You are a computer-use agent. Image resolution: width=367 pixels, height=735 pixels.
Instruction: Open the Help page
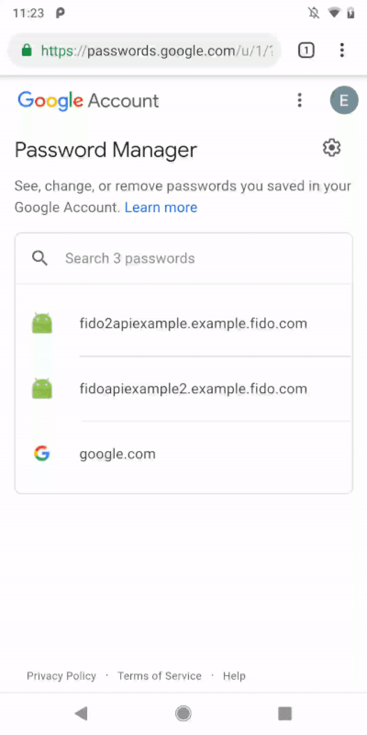point(234,676)
